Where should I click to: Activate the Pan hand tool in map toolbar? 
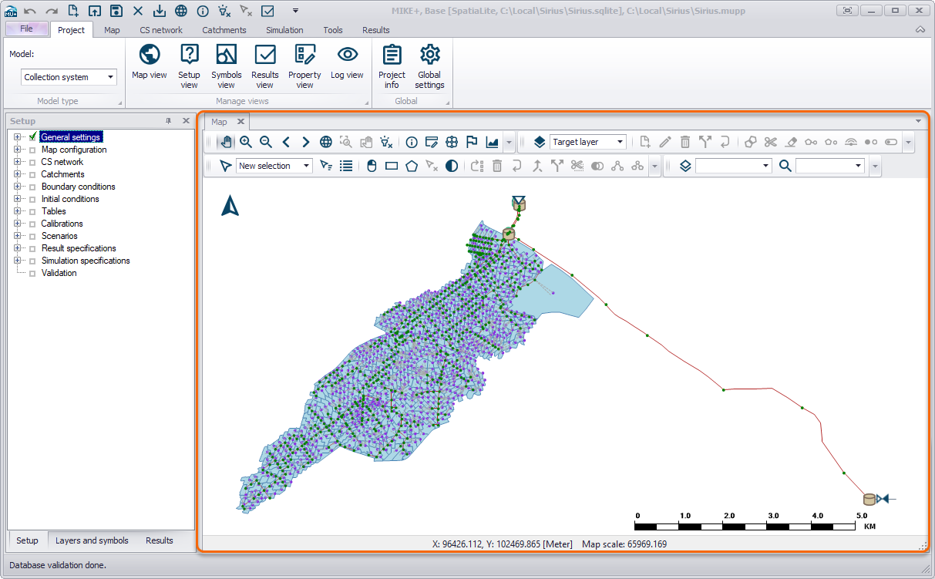(x=226, y=142)
